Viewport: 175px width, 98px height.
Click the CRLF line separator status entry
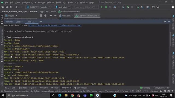139,91
